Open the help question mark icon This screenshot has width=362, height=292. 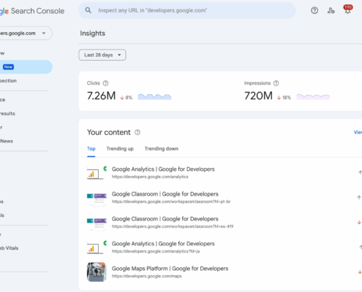314,10
